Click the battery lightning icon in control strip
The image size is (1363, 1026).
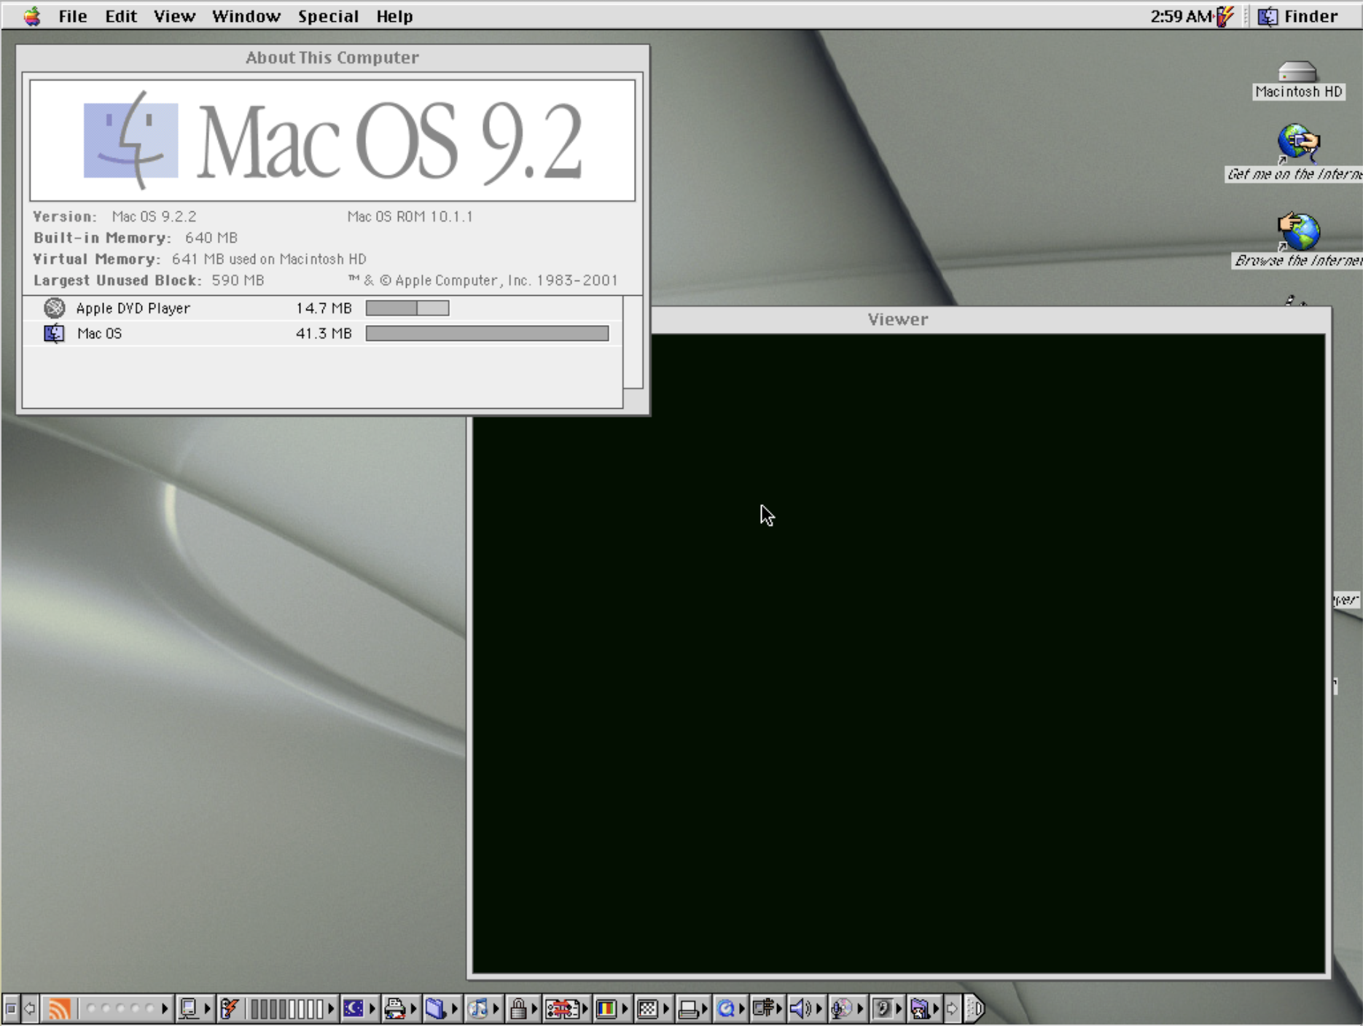[x=230, y=1009]
